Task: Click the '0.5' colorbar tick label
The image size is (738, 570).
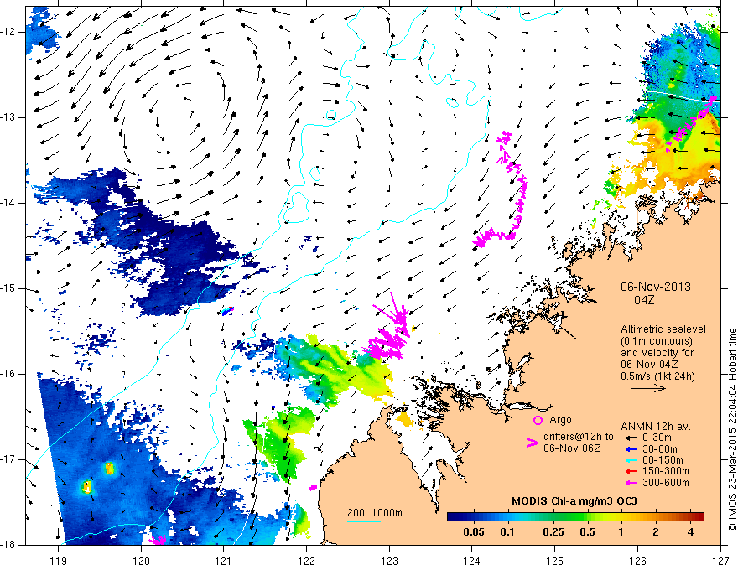Action: tap(587, 532)
